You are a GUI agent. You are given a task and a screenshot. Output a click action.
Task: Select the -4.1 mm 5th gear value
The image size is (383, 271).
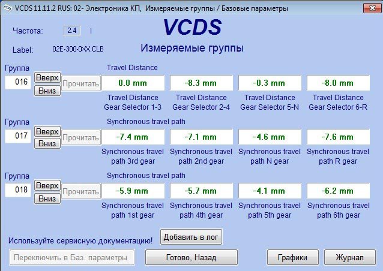[x=270, y=191]
